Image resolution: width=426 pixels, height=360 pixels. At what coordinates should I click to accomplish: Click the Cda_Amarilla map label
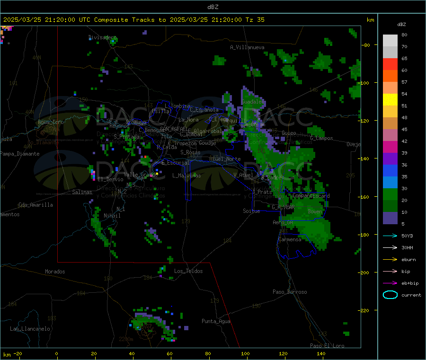click(x=35, y=205)
